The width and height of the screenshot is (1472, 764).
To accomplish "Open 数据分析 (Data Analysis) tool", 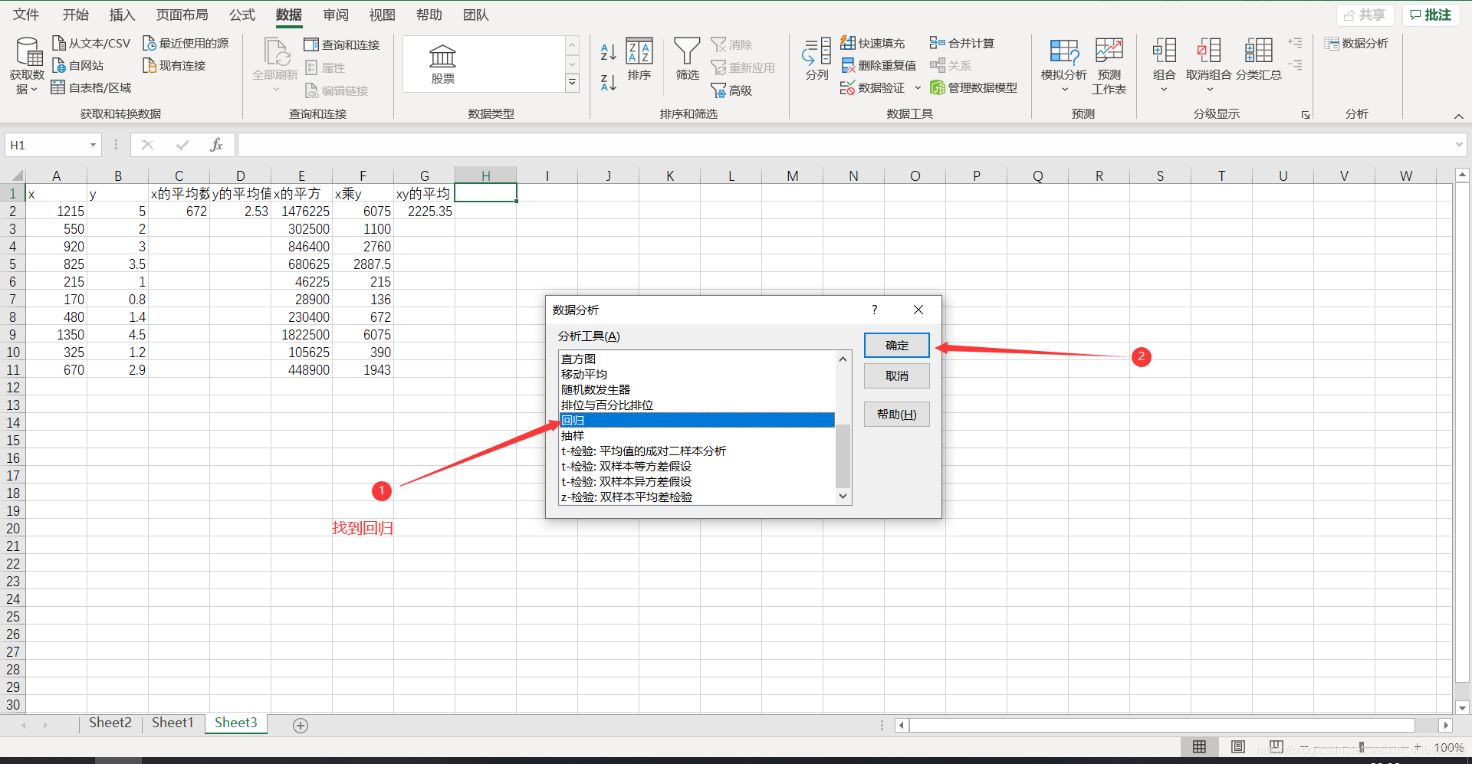I will pos(1357,44).
